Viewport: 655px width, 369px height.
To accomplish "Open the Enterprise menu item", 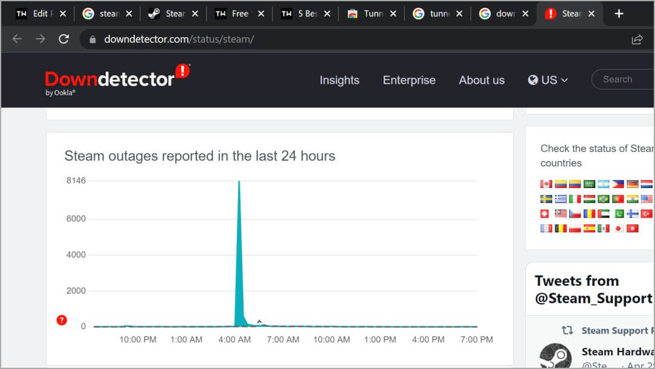I will [x=409, y=80].
